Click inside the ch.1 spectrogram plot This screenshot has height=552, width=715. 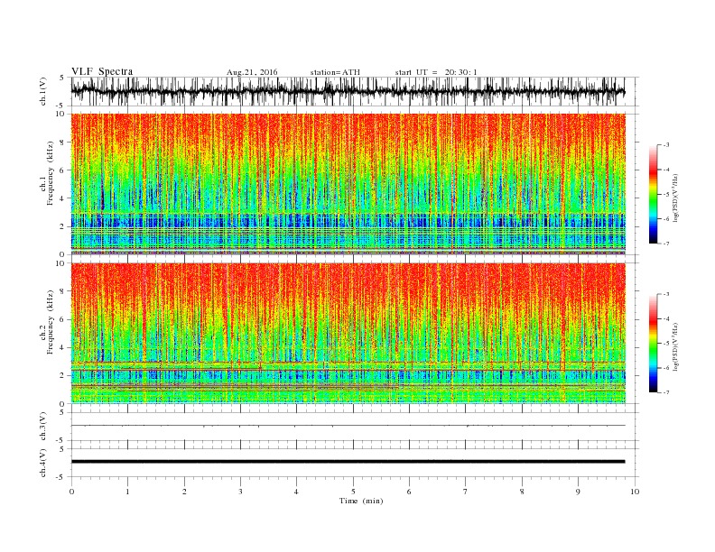point(348,183)
